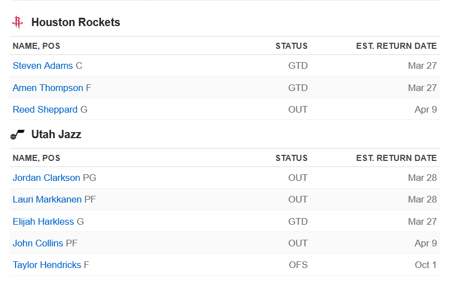Click EST. RETURN DATE header in Rockets table
Image resolution: width=449 pixels, height=283 pixels.
[396, 46]
